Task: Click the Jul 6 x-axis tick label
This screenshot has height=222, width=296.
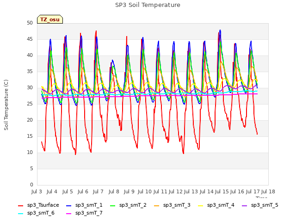Action: [x=83, y=191]
